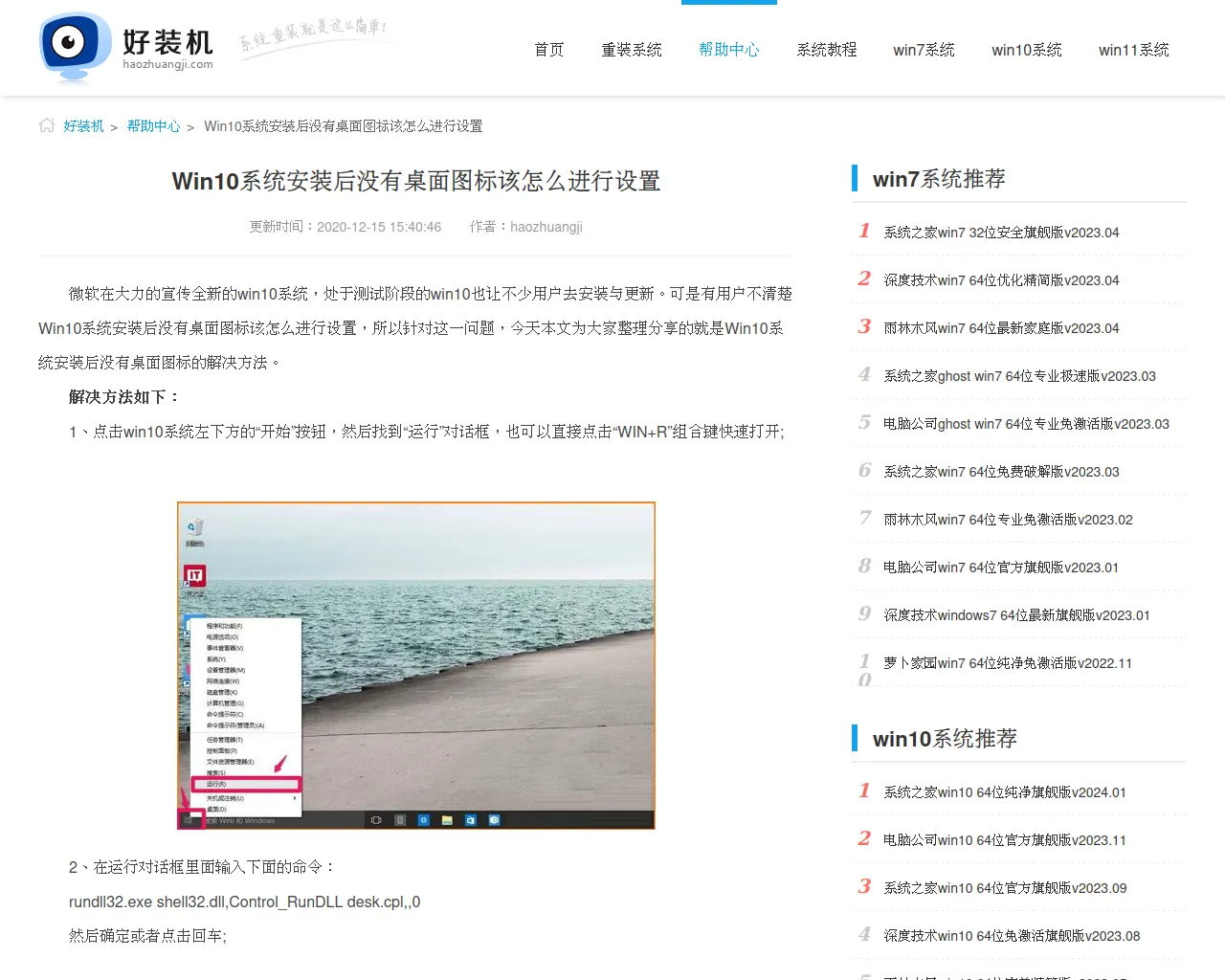Select the 帮助中心 navigation tab
This screenshot has width=1225, height=980.
728,50
